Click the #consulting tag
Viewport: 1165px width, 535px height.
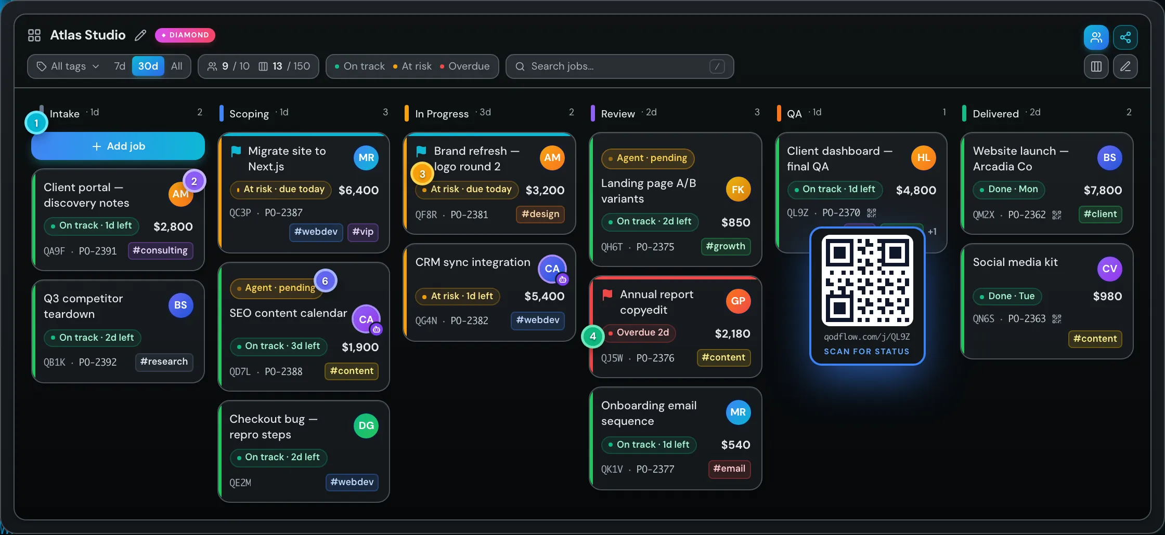point(160,250)
